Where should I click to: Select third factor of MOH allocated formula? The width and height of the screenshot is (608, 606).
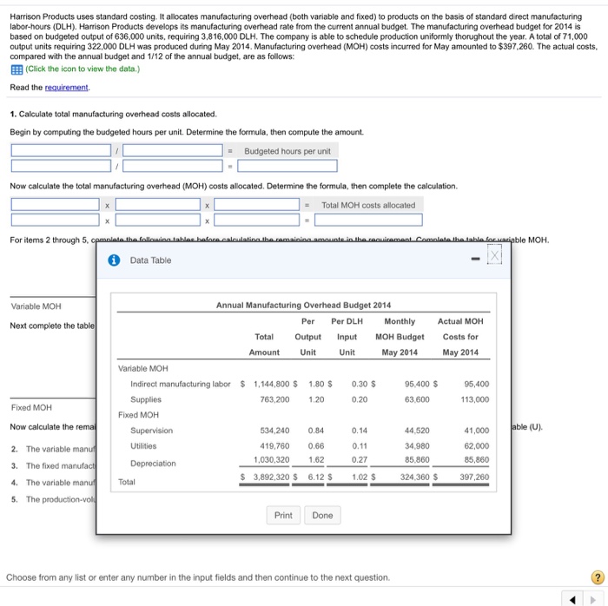(x=257, y=205)
